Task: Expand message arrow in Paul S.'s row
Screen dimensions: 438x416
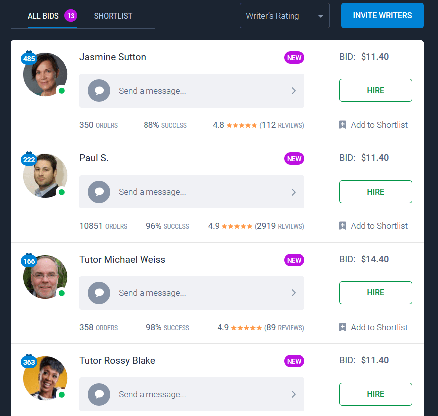Action: [293, 192]
